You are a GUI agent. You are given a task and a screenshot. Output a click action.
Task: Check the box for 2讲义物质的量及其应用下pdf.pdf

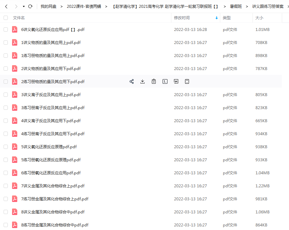click(x=6, y=68)
